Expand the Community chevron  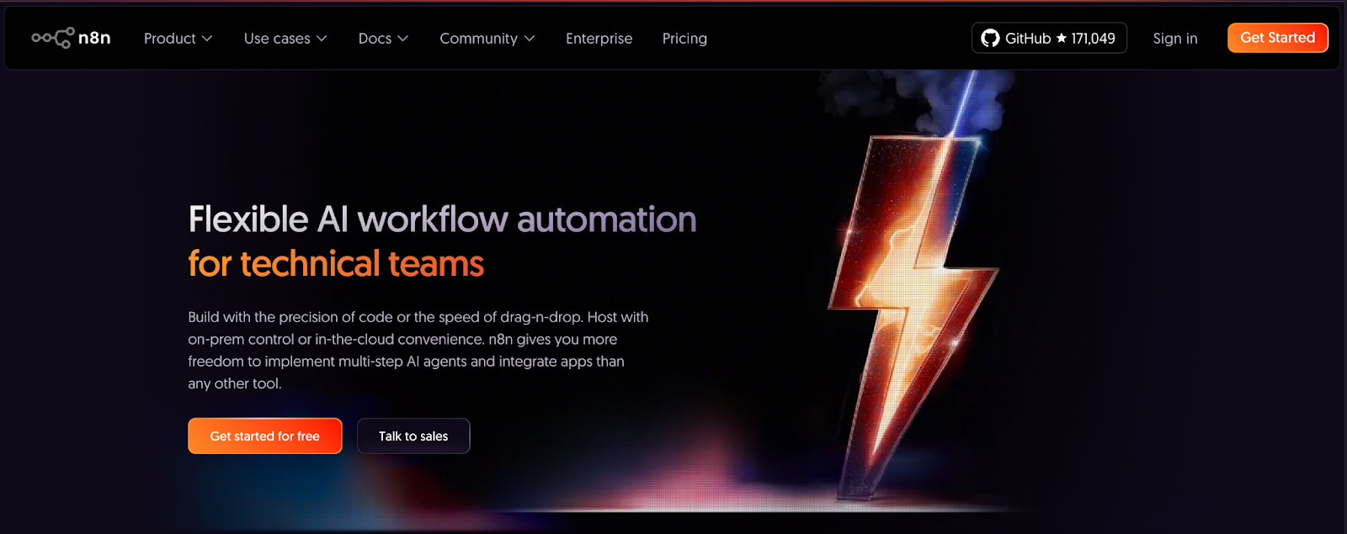[530, 39]
